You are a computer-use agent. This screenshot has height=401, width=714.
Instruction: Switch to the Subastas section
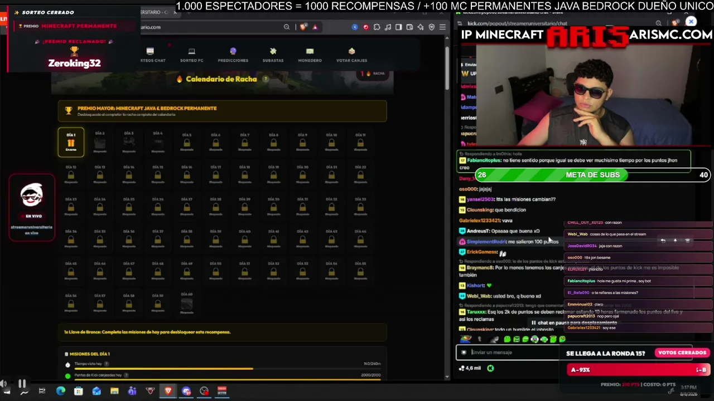pos(273,55)
